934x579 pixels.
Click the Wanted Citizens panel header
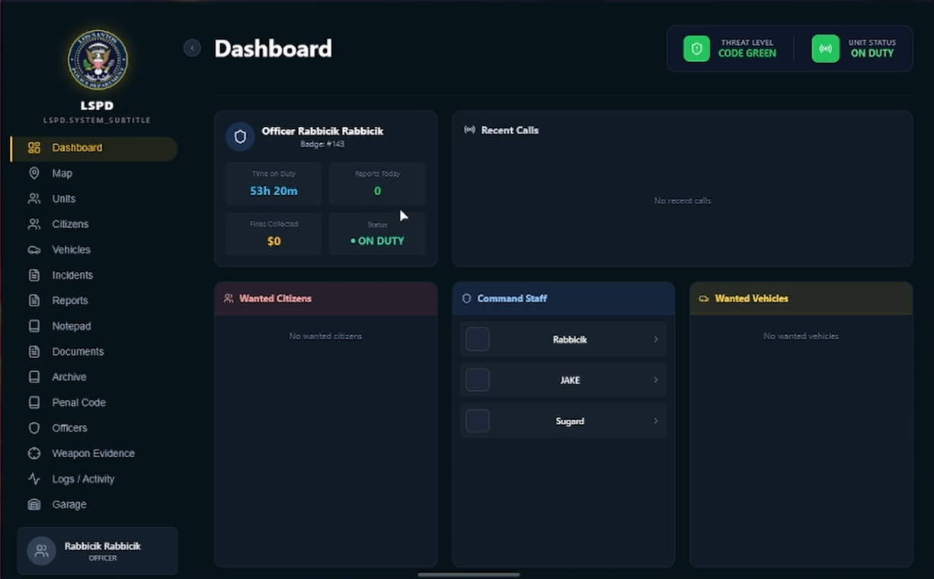pos(325,299)
